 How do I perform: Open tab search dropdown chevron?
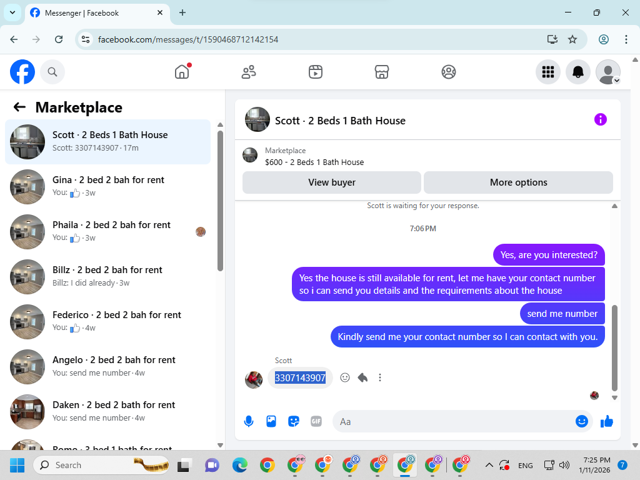pyautogui.click(x=12, y=12)
